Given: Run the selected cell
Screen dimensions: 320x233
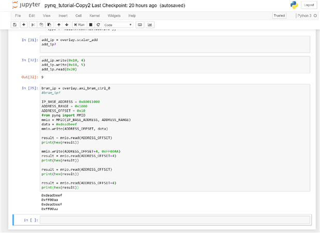Looking at the screenshot, I should 79,25.
